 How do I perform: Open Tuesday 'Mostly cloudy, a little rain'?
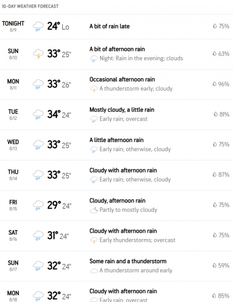[122, 110]
